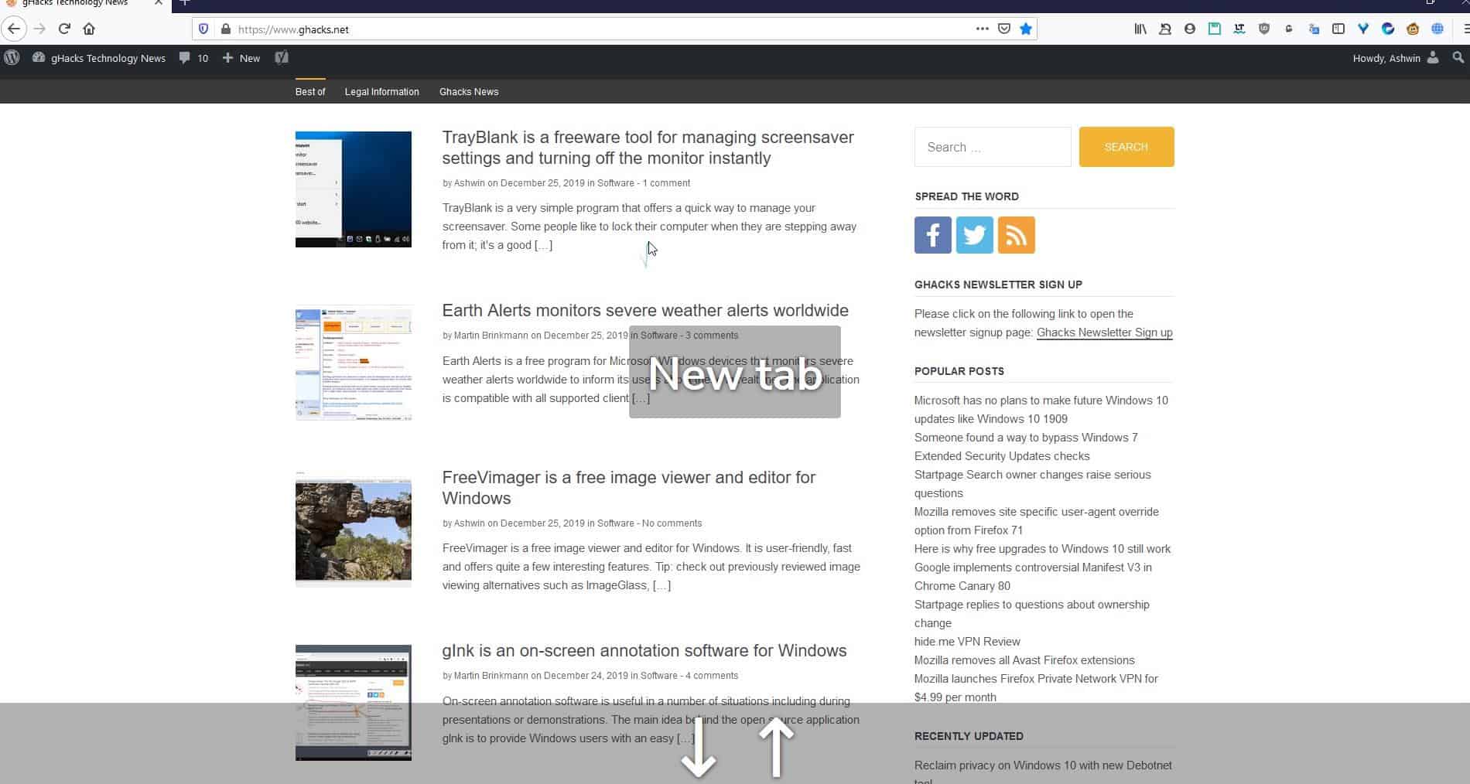Open the monkey-face extension icon
The height and width of the screenshot is (784, 1470).
tap(1413, 29)
